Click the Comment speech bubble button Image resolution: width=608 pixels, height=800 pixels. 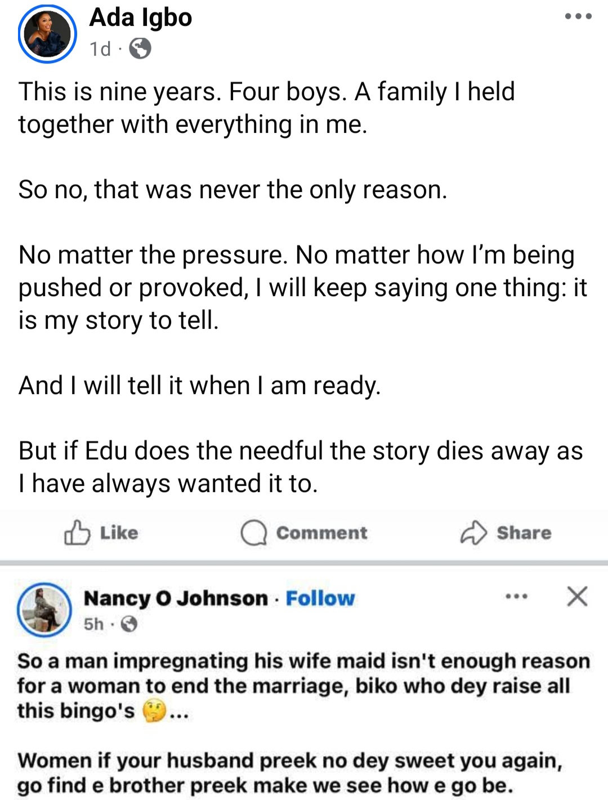click(x=304, y=533)
